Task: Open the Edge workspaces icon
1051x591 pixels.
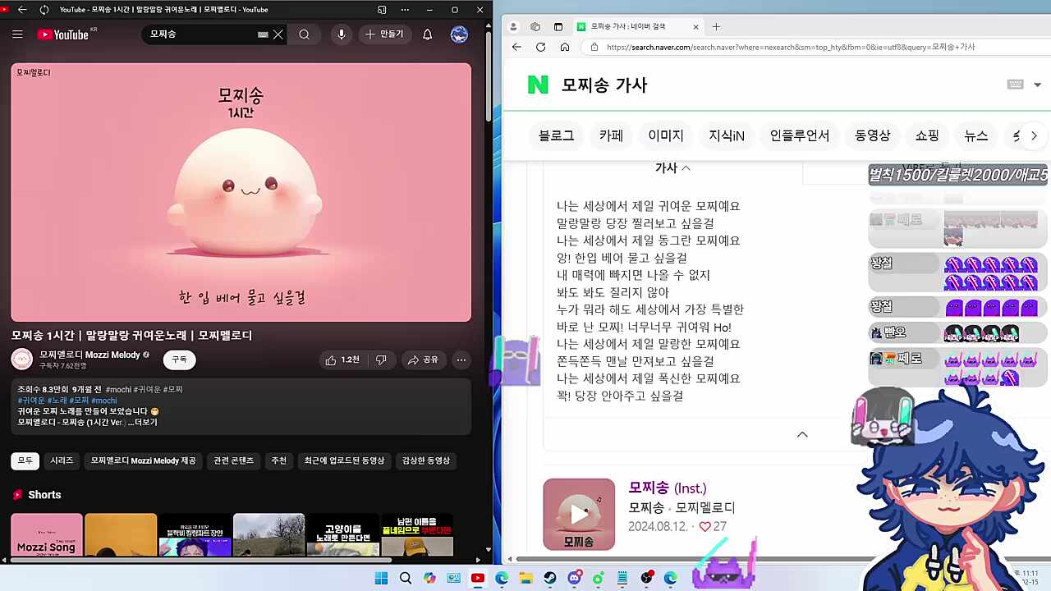Action: coord(535,26)
